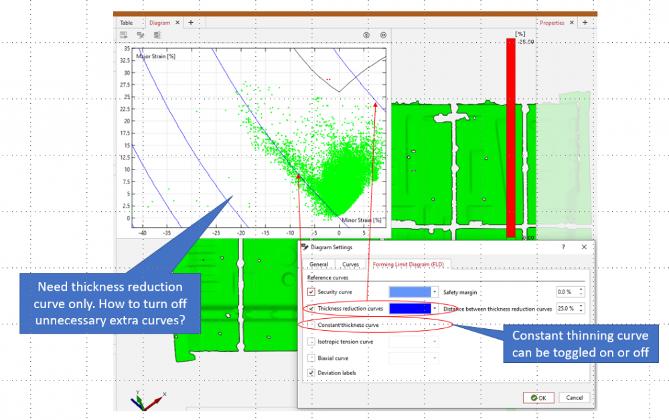This screenshot has height=420, width=669.
Task: Confirm settings with the OK button
Action: tap(538, 398)
